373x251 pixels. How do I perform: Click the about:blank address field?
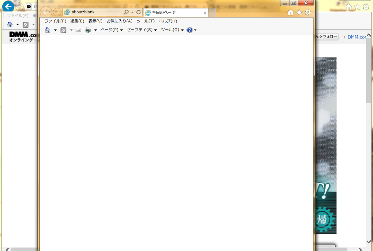[x=93, y=12]
